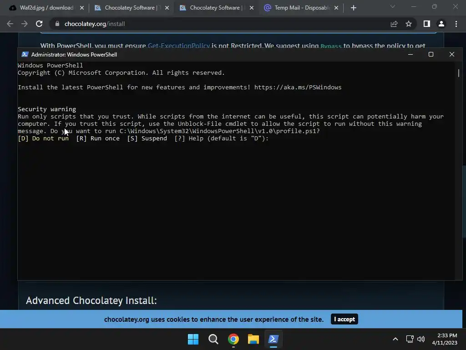Open the Get-ExecutionPolicy link
The width and height of the screenshot is (466, 350).
178,46
